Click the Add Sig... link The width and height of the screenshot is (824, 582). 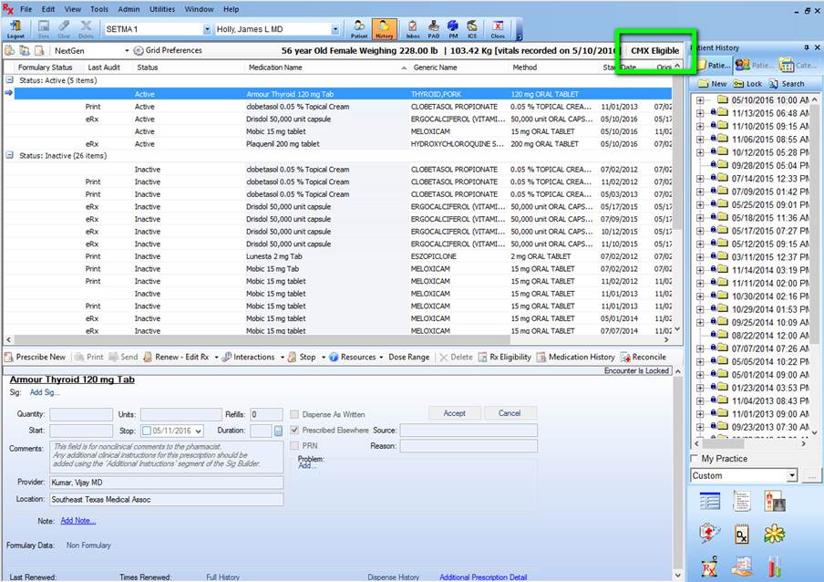[45, 392]
